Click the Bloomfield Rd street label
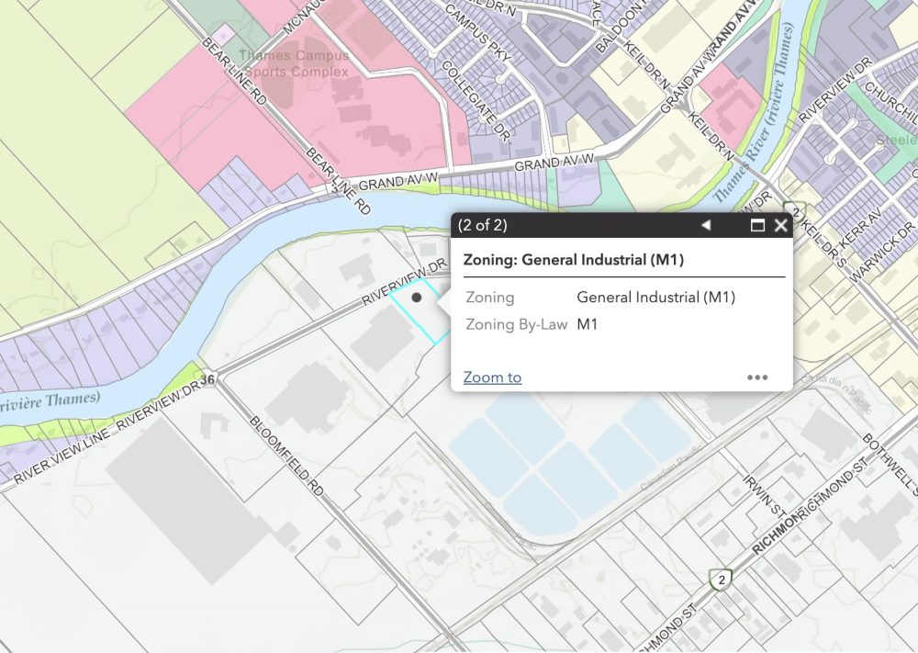The height and width of the screenshot is (653, 918). (x=287, y=456)
